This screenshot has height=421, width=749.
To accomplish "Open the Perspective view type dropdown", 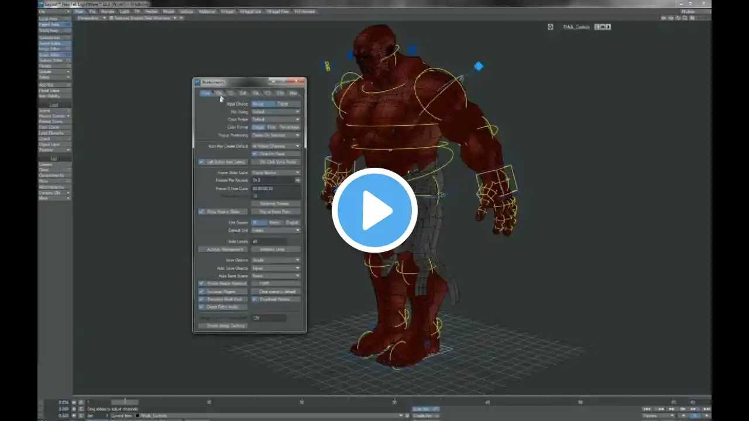I will (x=92, y=18).
